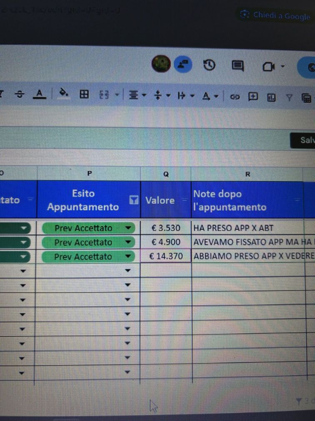Insert a link with the chain icon
Image resolution: width=315 pixels, height=421 pixels.
[235, 97]
